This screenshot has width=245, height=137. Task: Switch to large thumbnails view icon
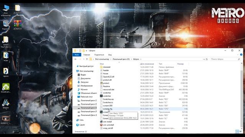[240, 132]
